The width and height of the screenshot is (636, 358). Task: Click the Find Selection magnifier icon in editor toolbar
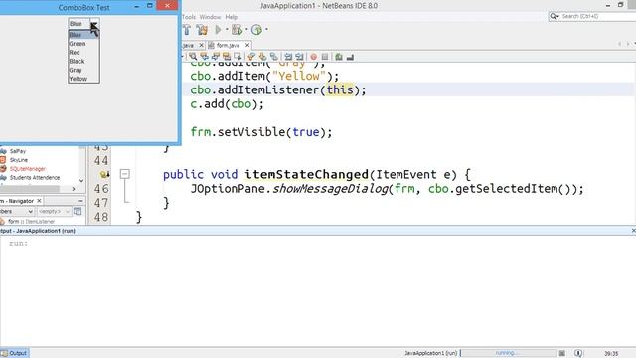(193, 57)
